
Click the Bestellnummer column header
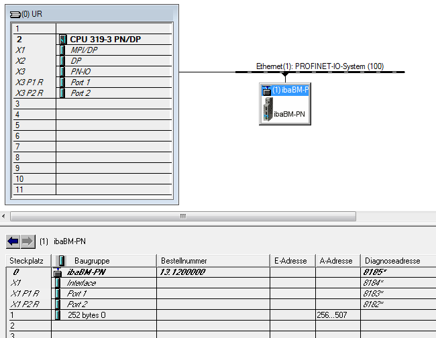[x=213, y=261]
